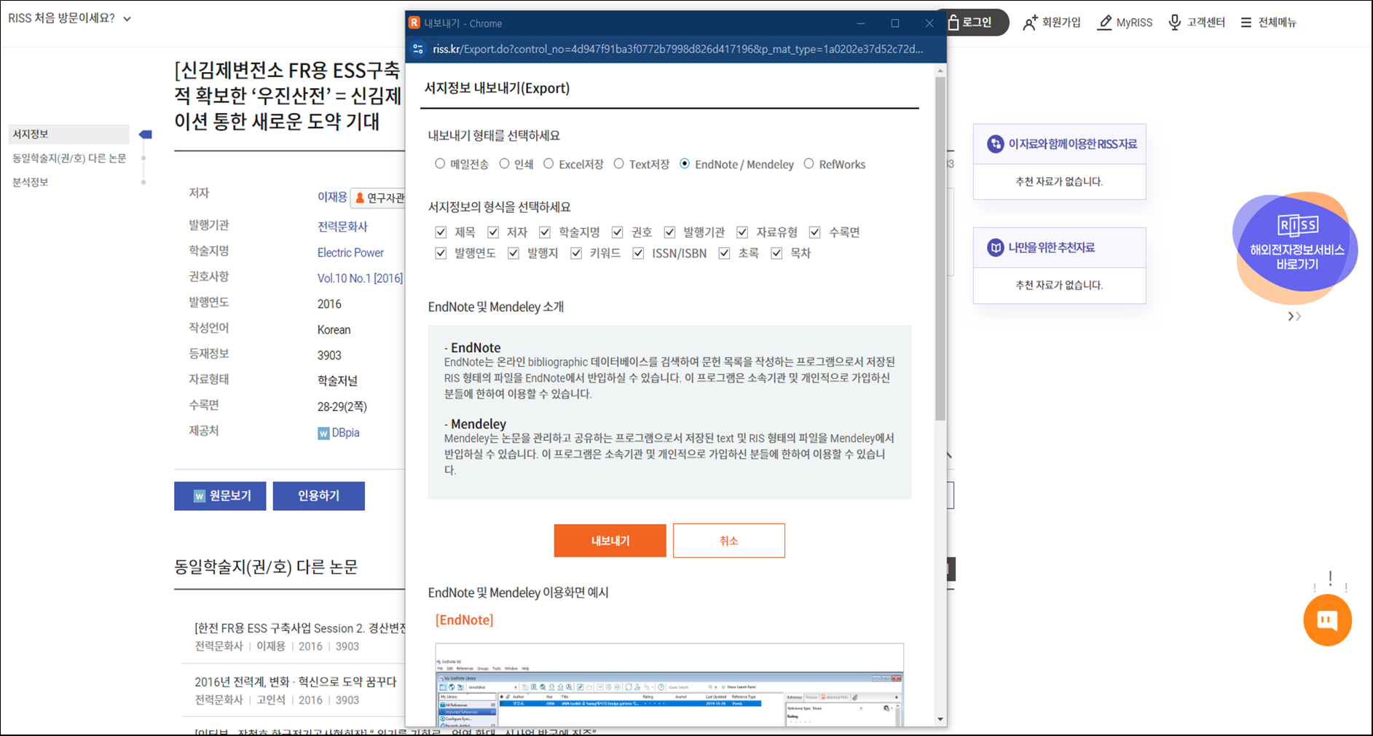This screenshot has width=1373, height=736.
Task: Click the 고객센터 microphone icon
Action: [1174, 23]
